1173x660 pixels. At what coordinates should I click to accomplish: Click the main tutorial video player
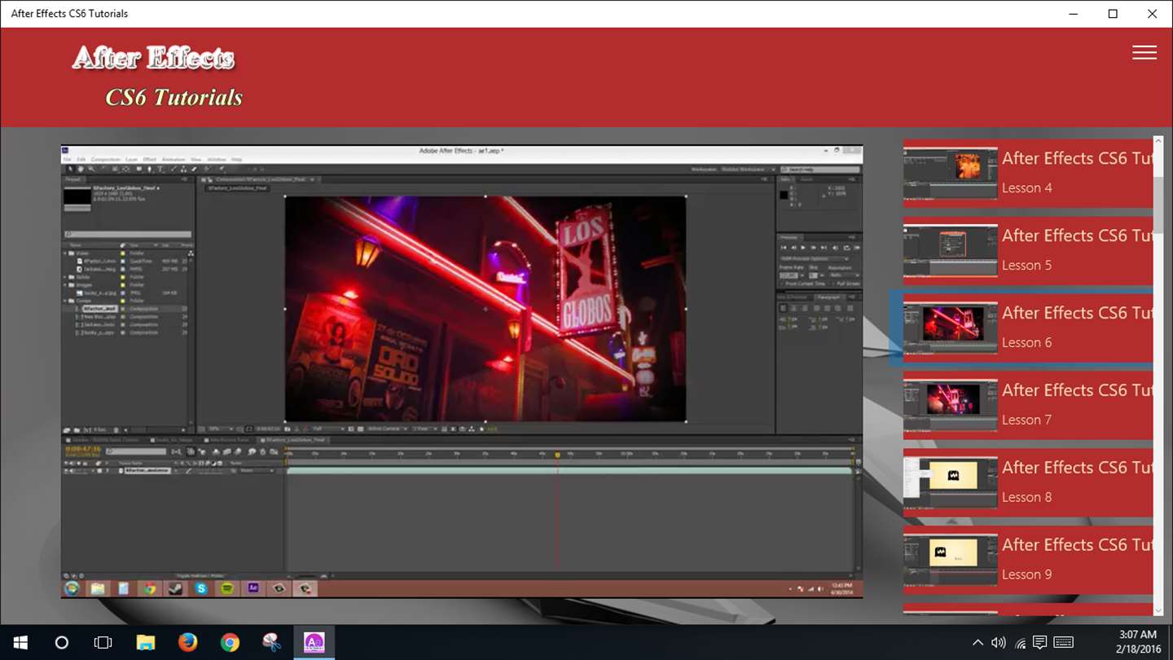462,371
